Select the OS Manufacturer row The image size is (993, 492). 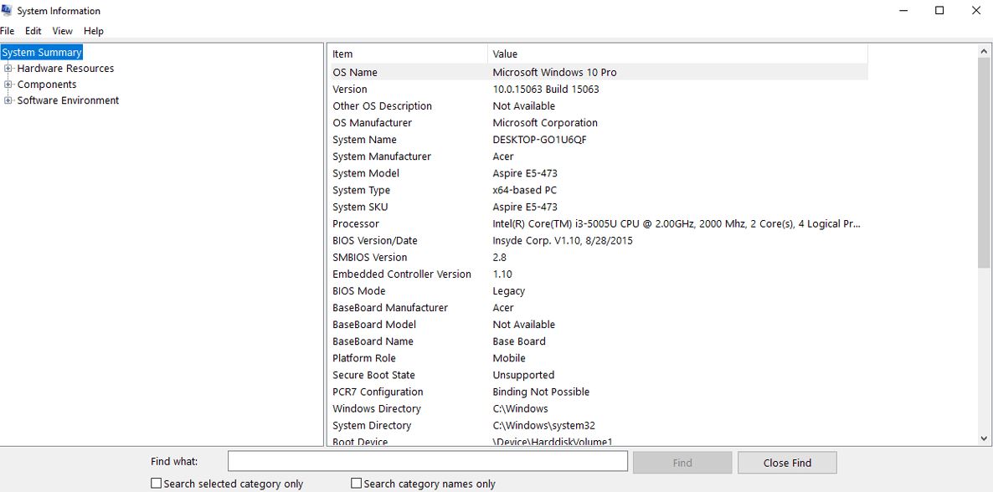click(x=599, y=123)
